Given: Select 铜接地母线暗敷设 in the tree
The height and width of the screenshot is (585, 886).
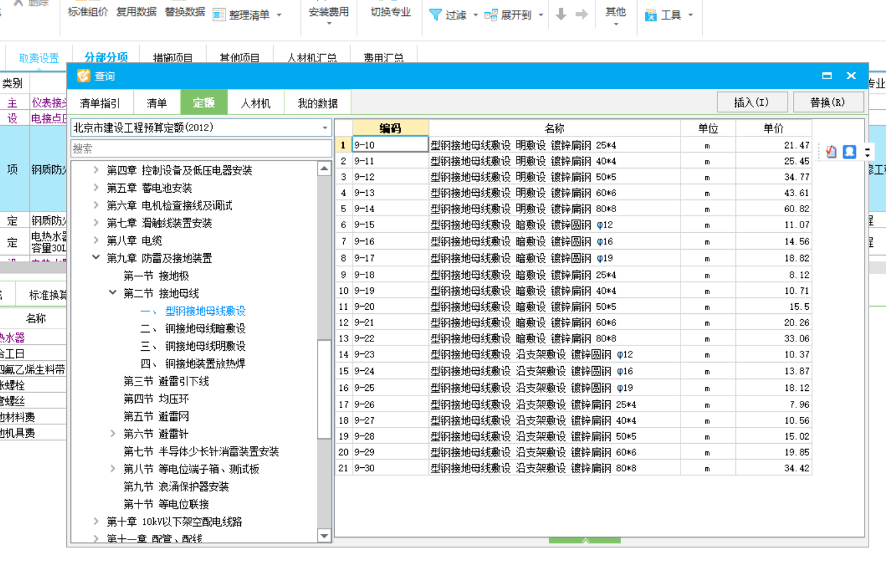Looking at the screenshot, I should 205,329.
